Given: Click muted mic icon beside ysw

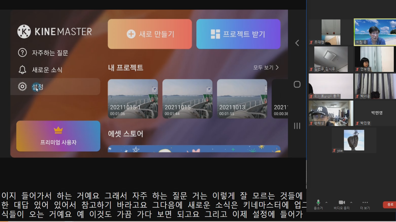Looking at the screenshot, I should (x=334, y=150).
